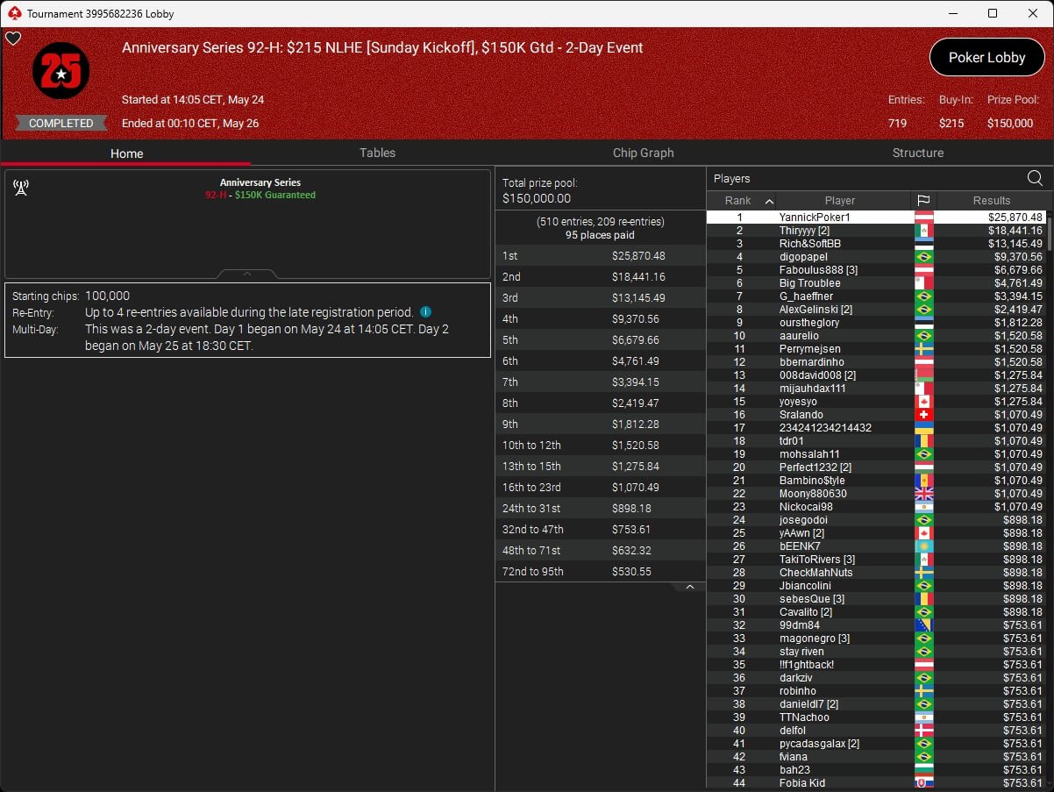Click Perrymejsen's Sweden flag
Image resolution: width=1054 pixels, height=792 pixels.
[x=924, y=349]
